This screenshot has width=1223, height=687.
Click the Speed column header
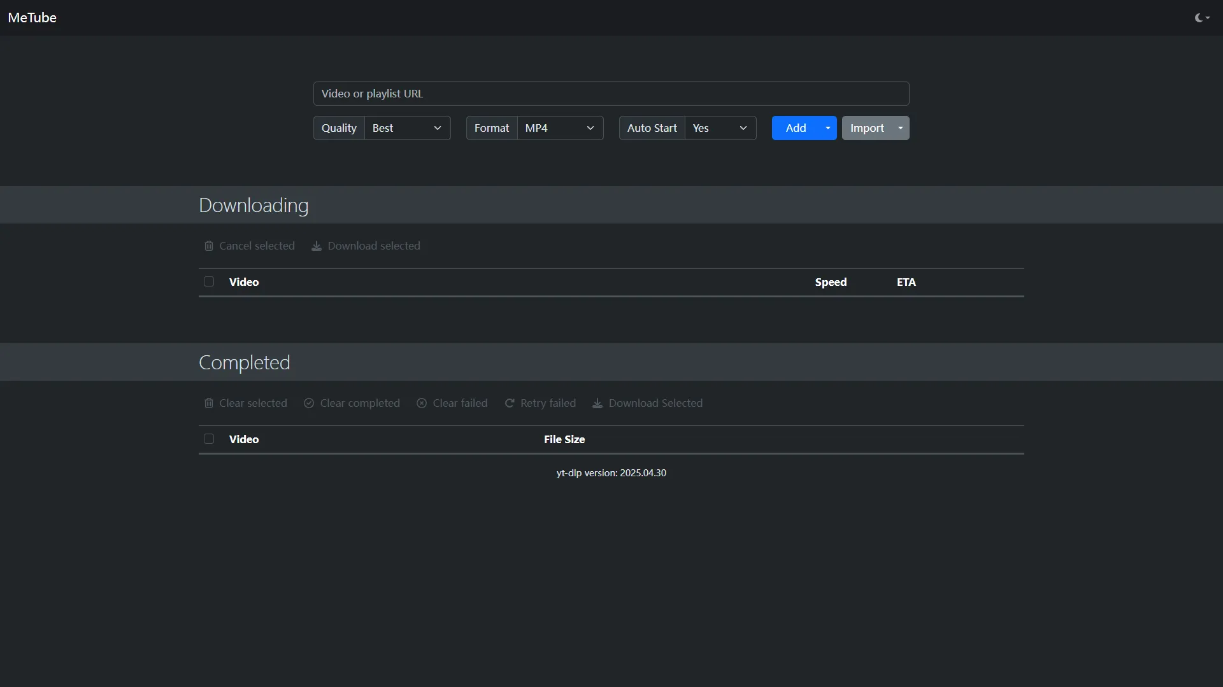pos(831,282)
